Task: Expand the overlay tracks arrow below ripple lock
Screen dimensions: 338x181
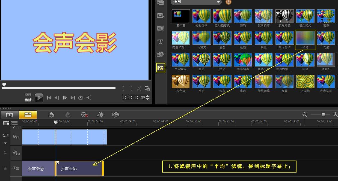Action: point(5,143)
